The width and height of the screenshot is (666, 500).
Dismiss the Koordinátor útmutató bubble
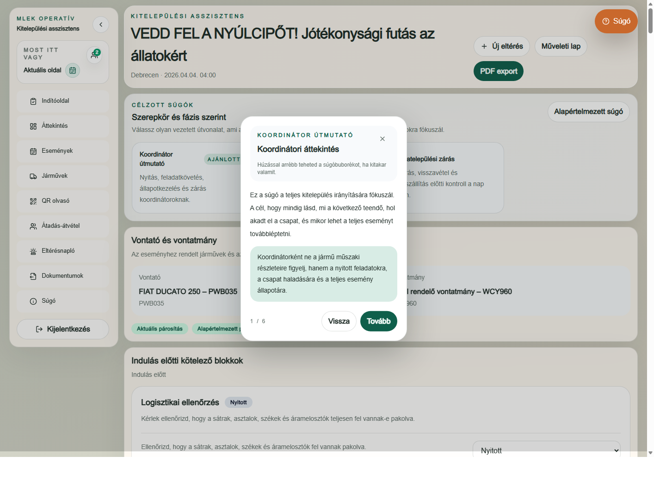pyautogui.click(x=382, y=138)
